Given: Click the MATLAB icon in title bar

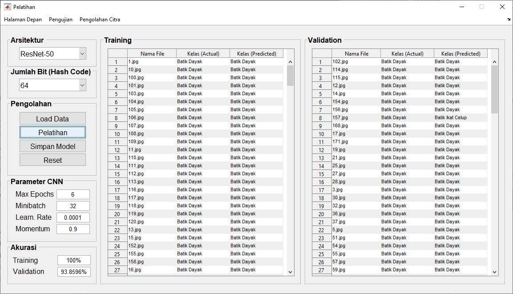Looking at the screenshot, I should [7, 7].
